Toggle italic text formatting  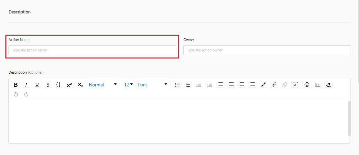coord(26,85)
